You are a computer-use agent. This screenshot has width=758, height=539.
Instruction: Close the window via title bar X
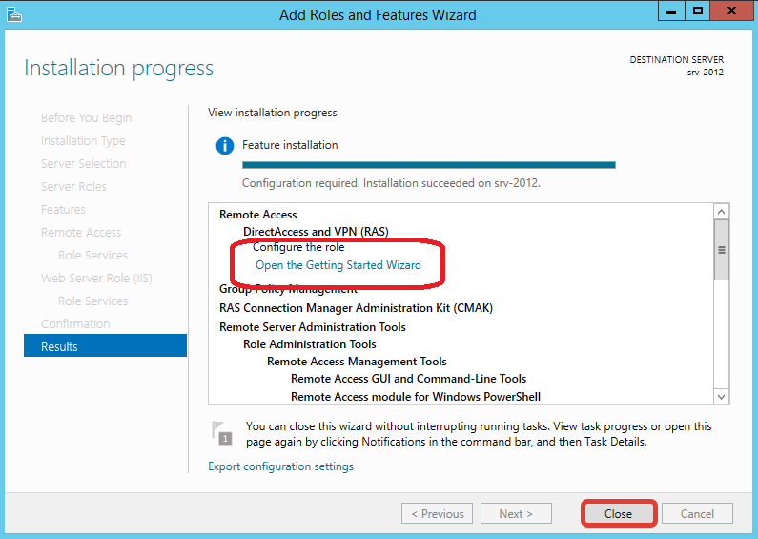pyautogui.click(x=731, y=11)
